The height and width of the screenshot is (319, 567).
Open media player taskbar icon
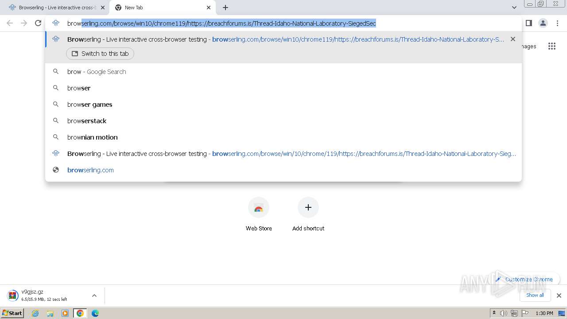pyautogui.click(x=65, y=313)
